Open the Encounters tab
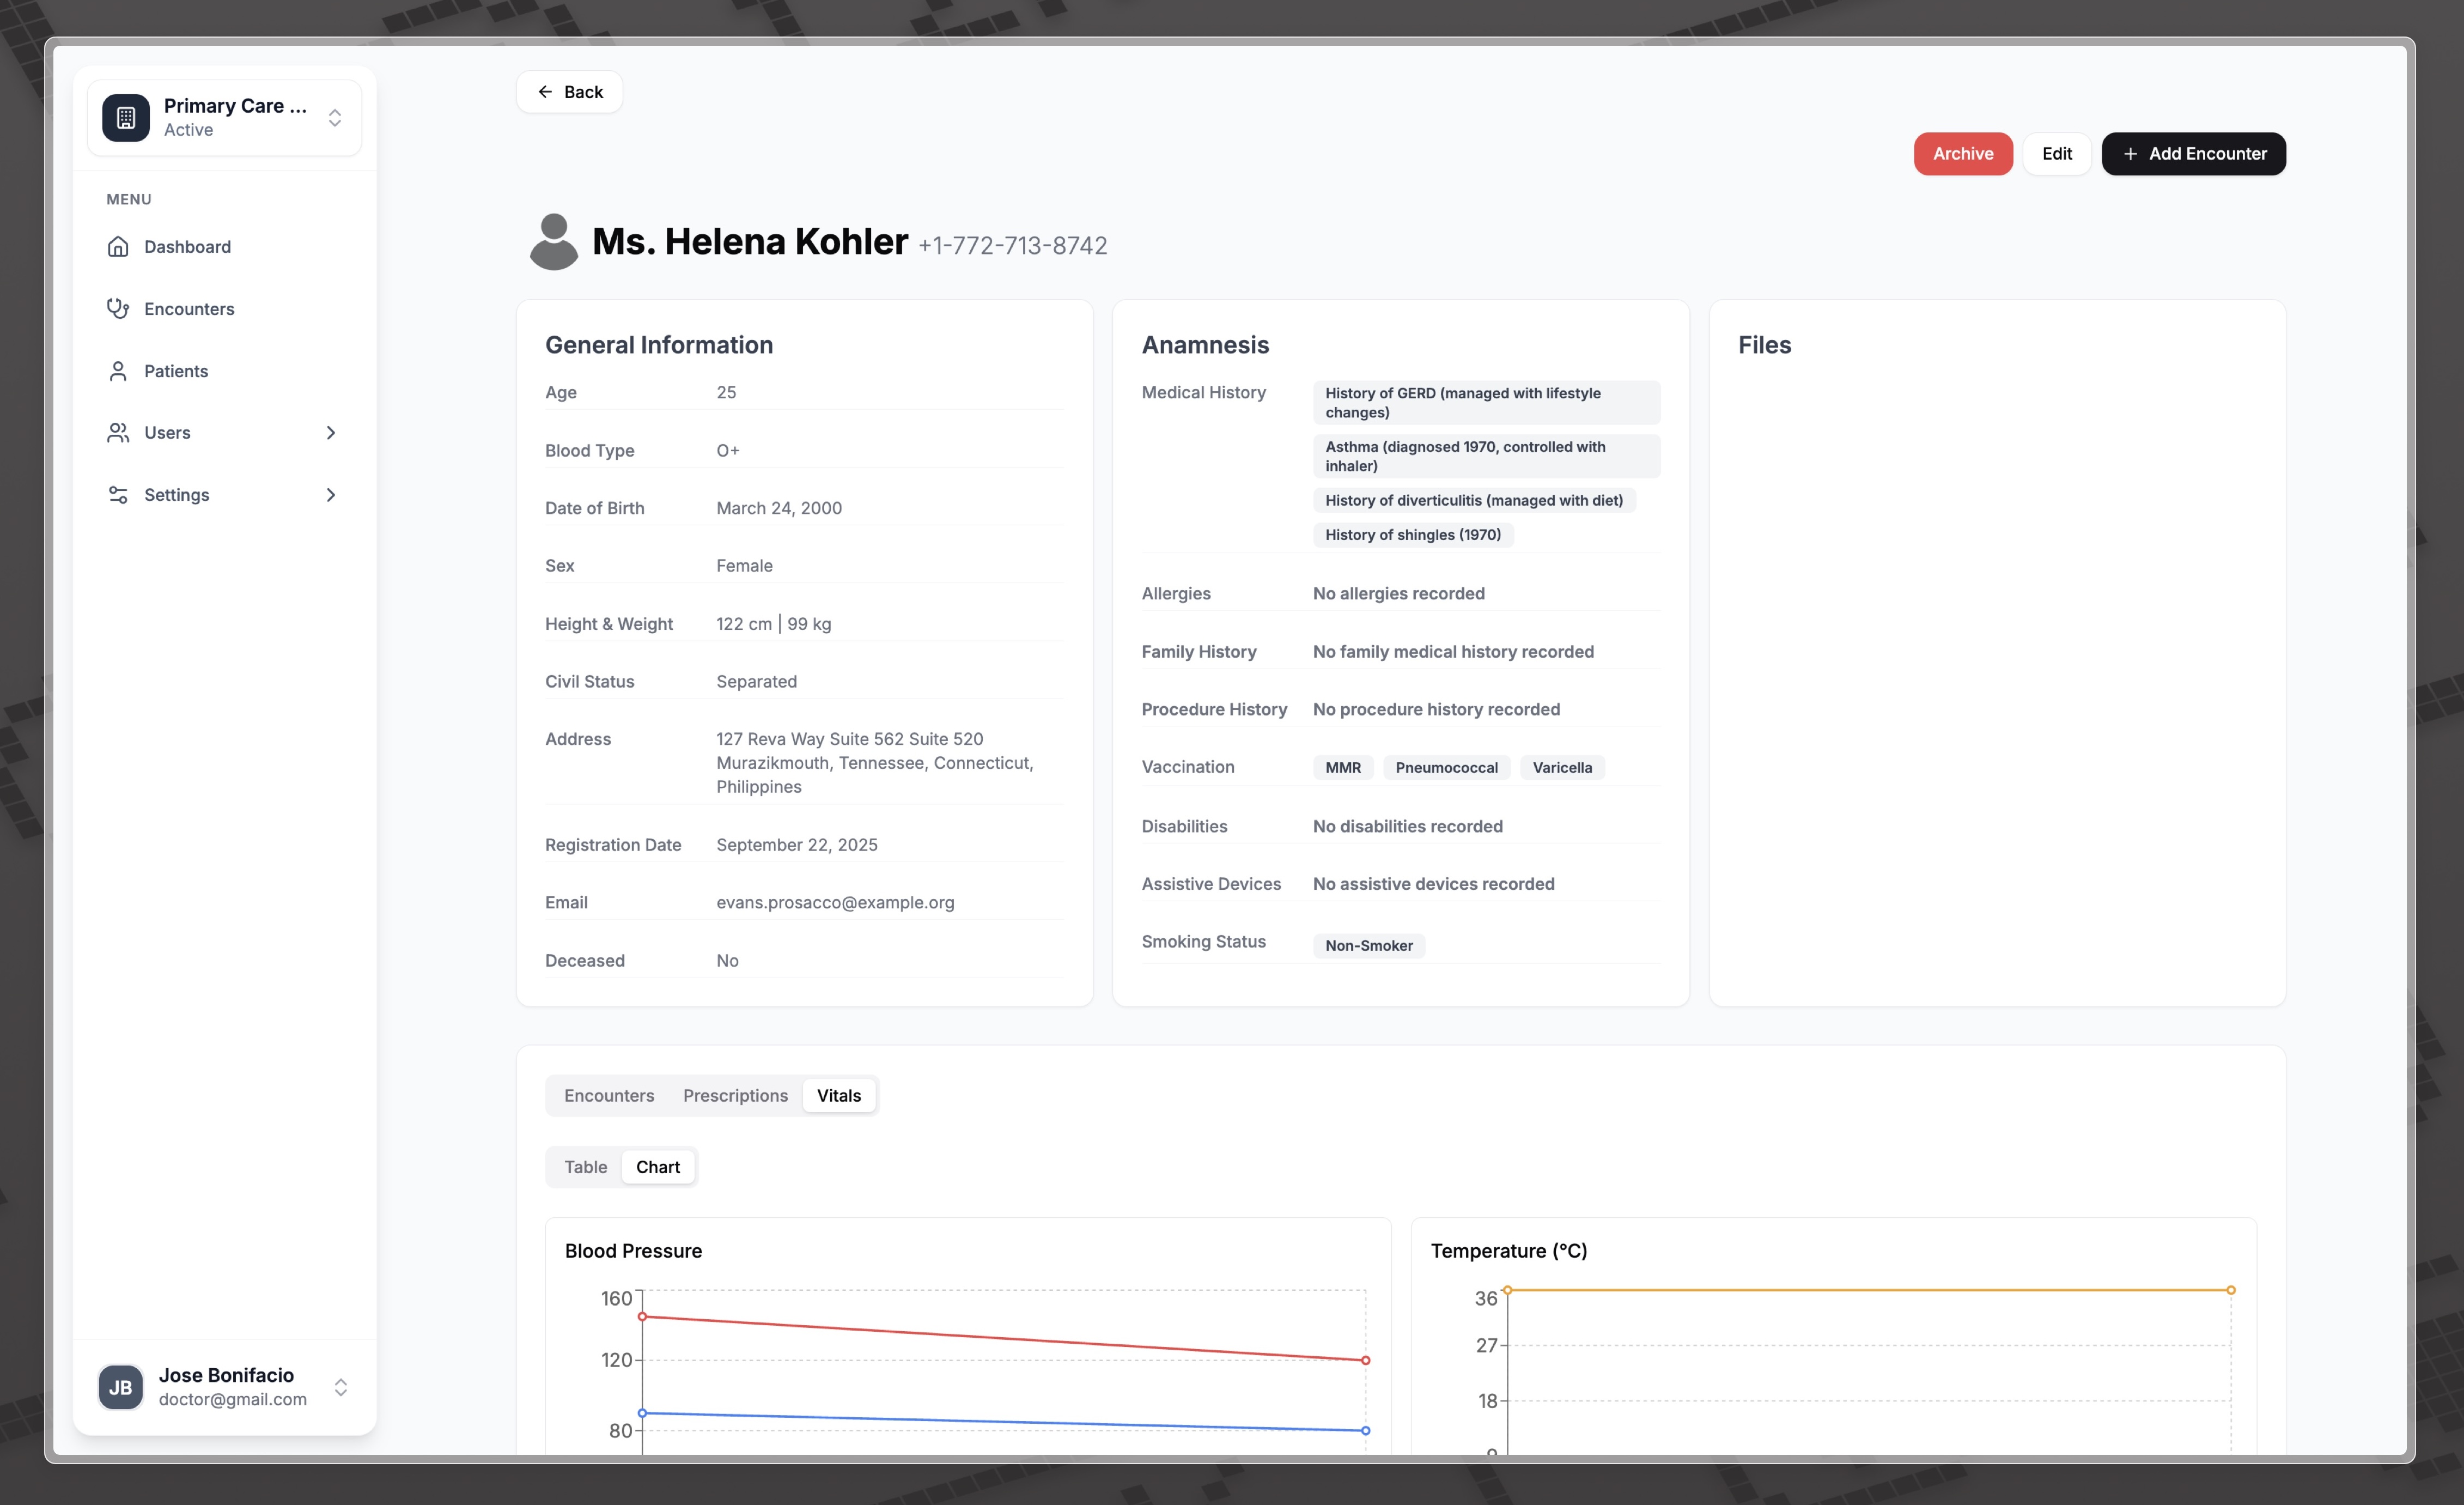 (x=608, y=1095)
